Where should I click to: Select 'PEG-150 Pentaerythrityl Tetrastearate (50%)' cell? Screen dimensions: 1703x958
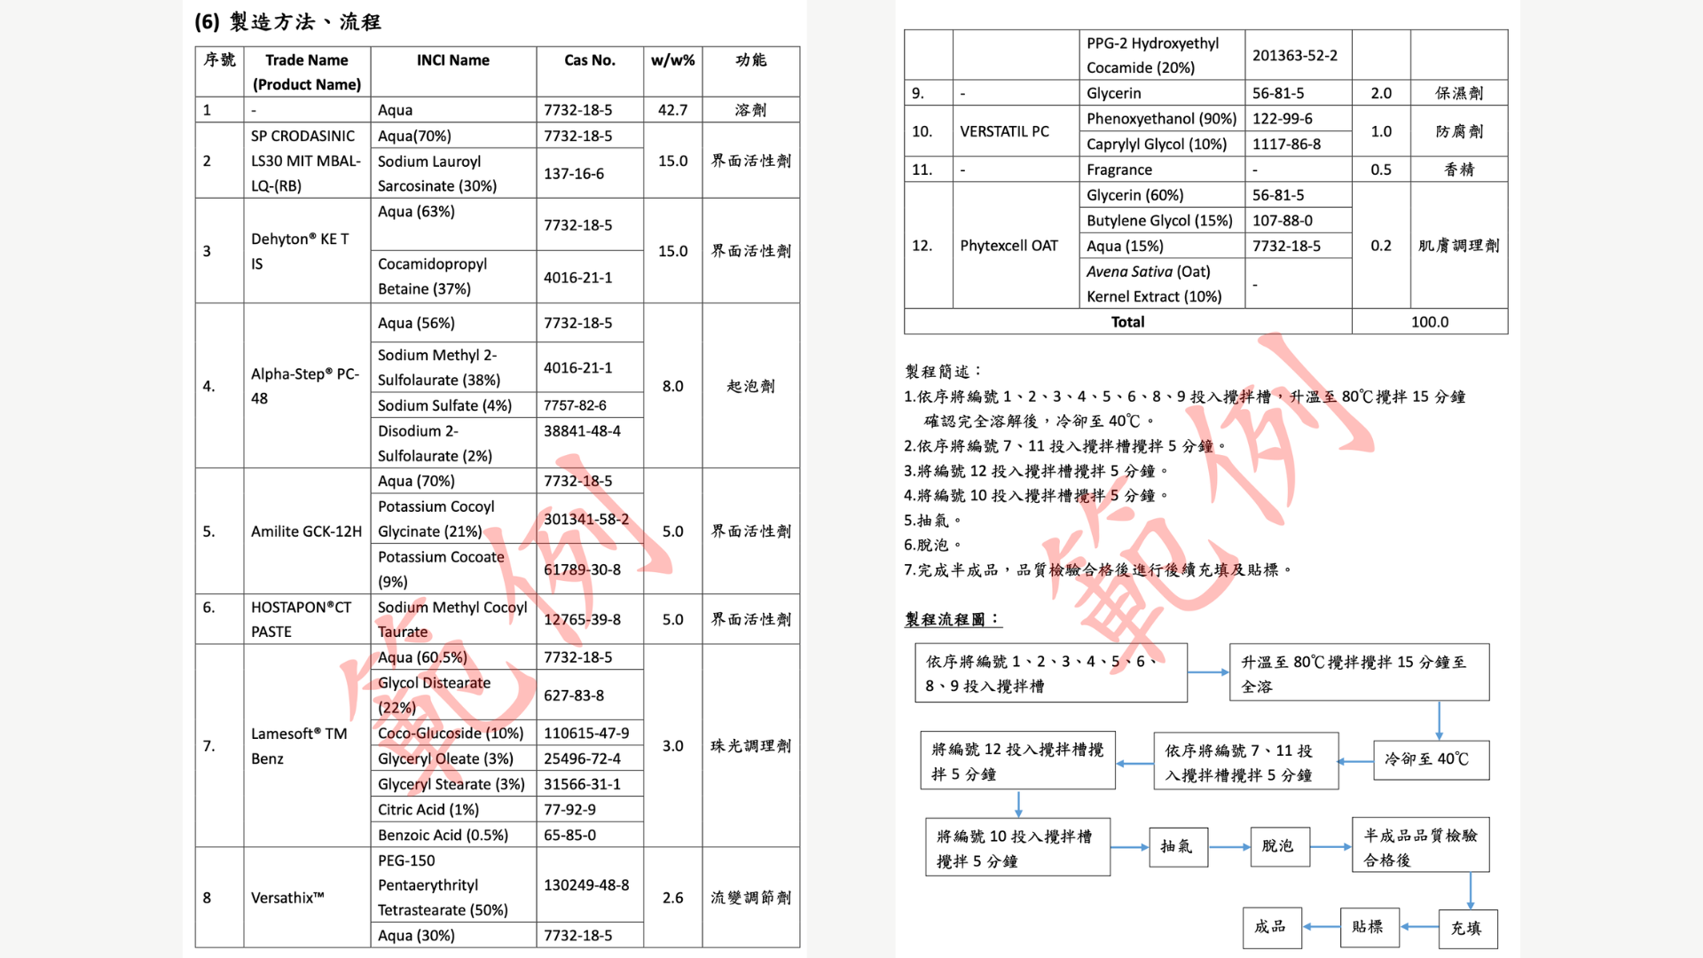click(x=453, y=885)
